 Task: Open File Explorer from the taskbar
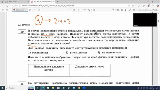click(53, 88)
